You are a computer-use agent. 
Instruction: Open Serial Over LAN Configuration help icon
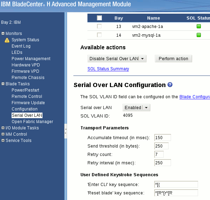[x=170, y=85]
